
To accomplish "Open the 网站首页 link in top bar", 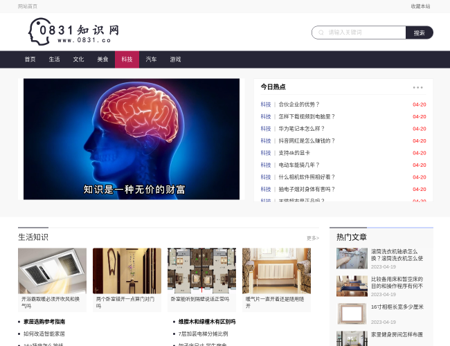I will pyautogui.click(x=28, y=6).
